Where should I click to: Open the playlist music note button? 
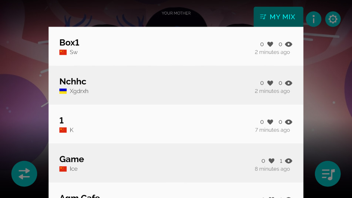pyautogui.click(x=328, y=174)
